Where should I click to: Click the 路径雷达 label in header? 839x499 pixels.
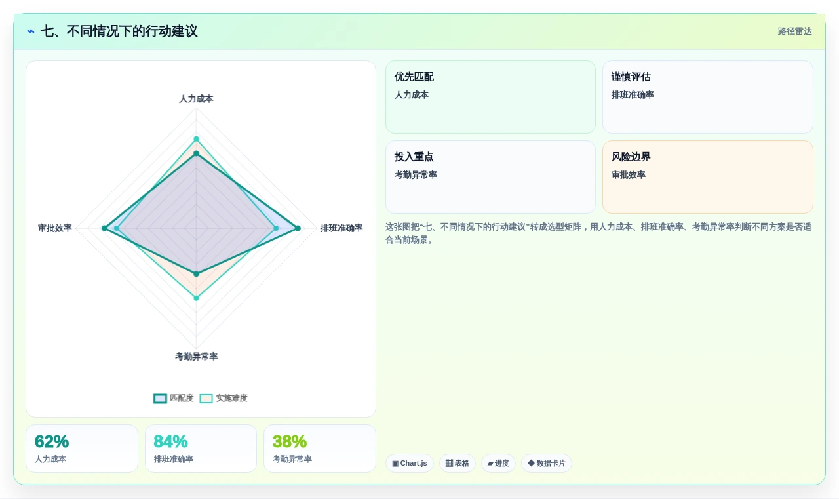click(x=794, y=31)
